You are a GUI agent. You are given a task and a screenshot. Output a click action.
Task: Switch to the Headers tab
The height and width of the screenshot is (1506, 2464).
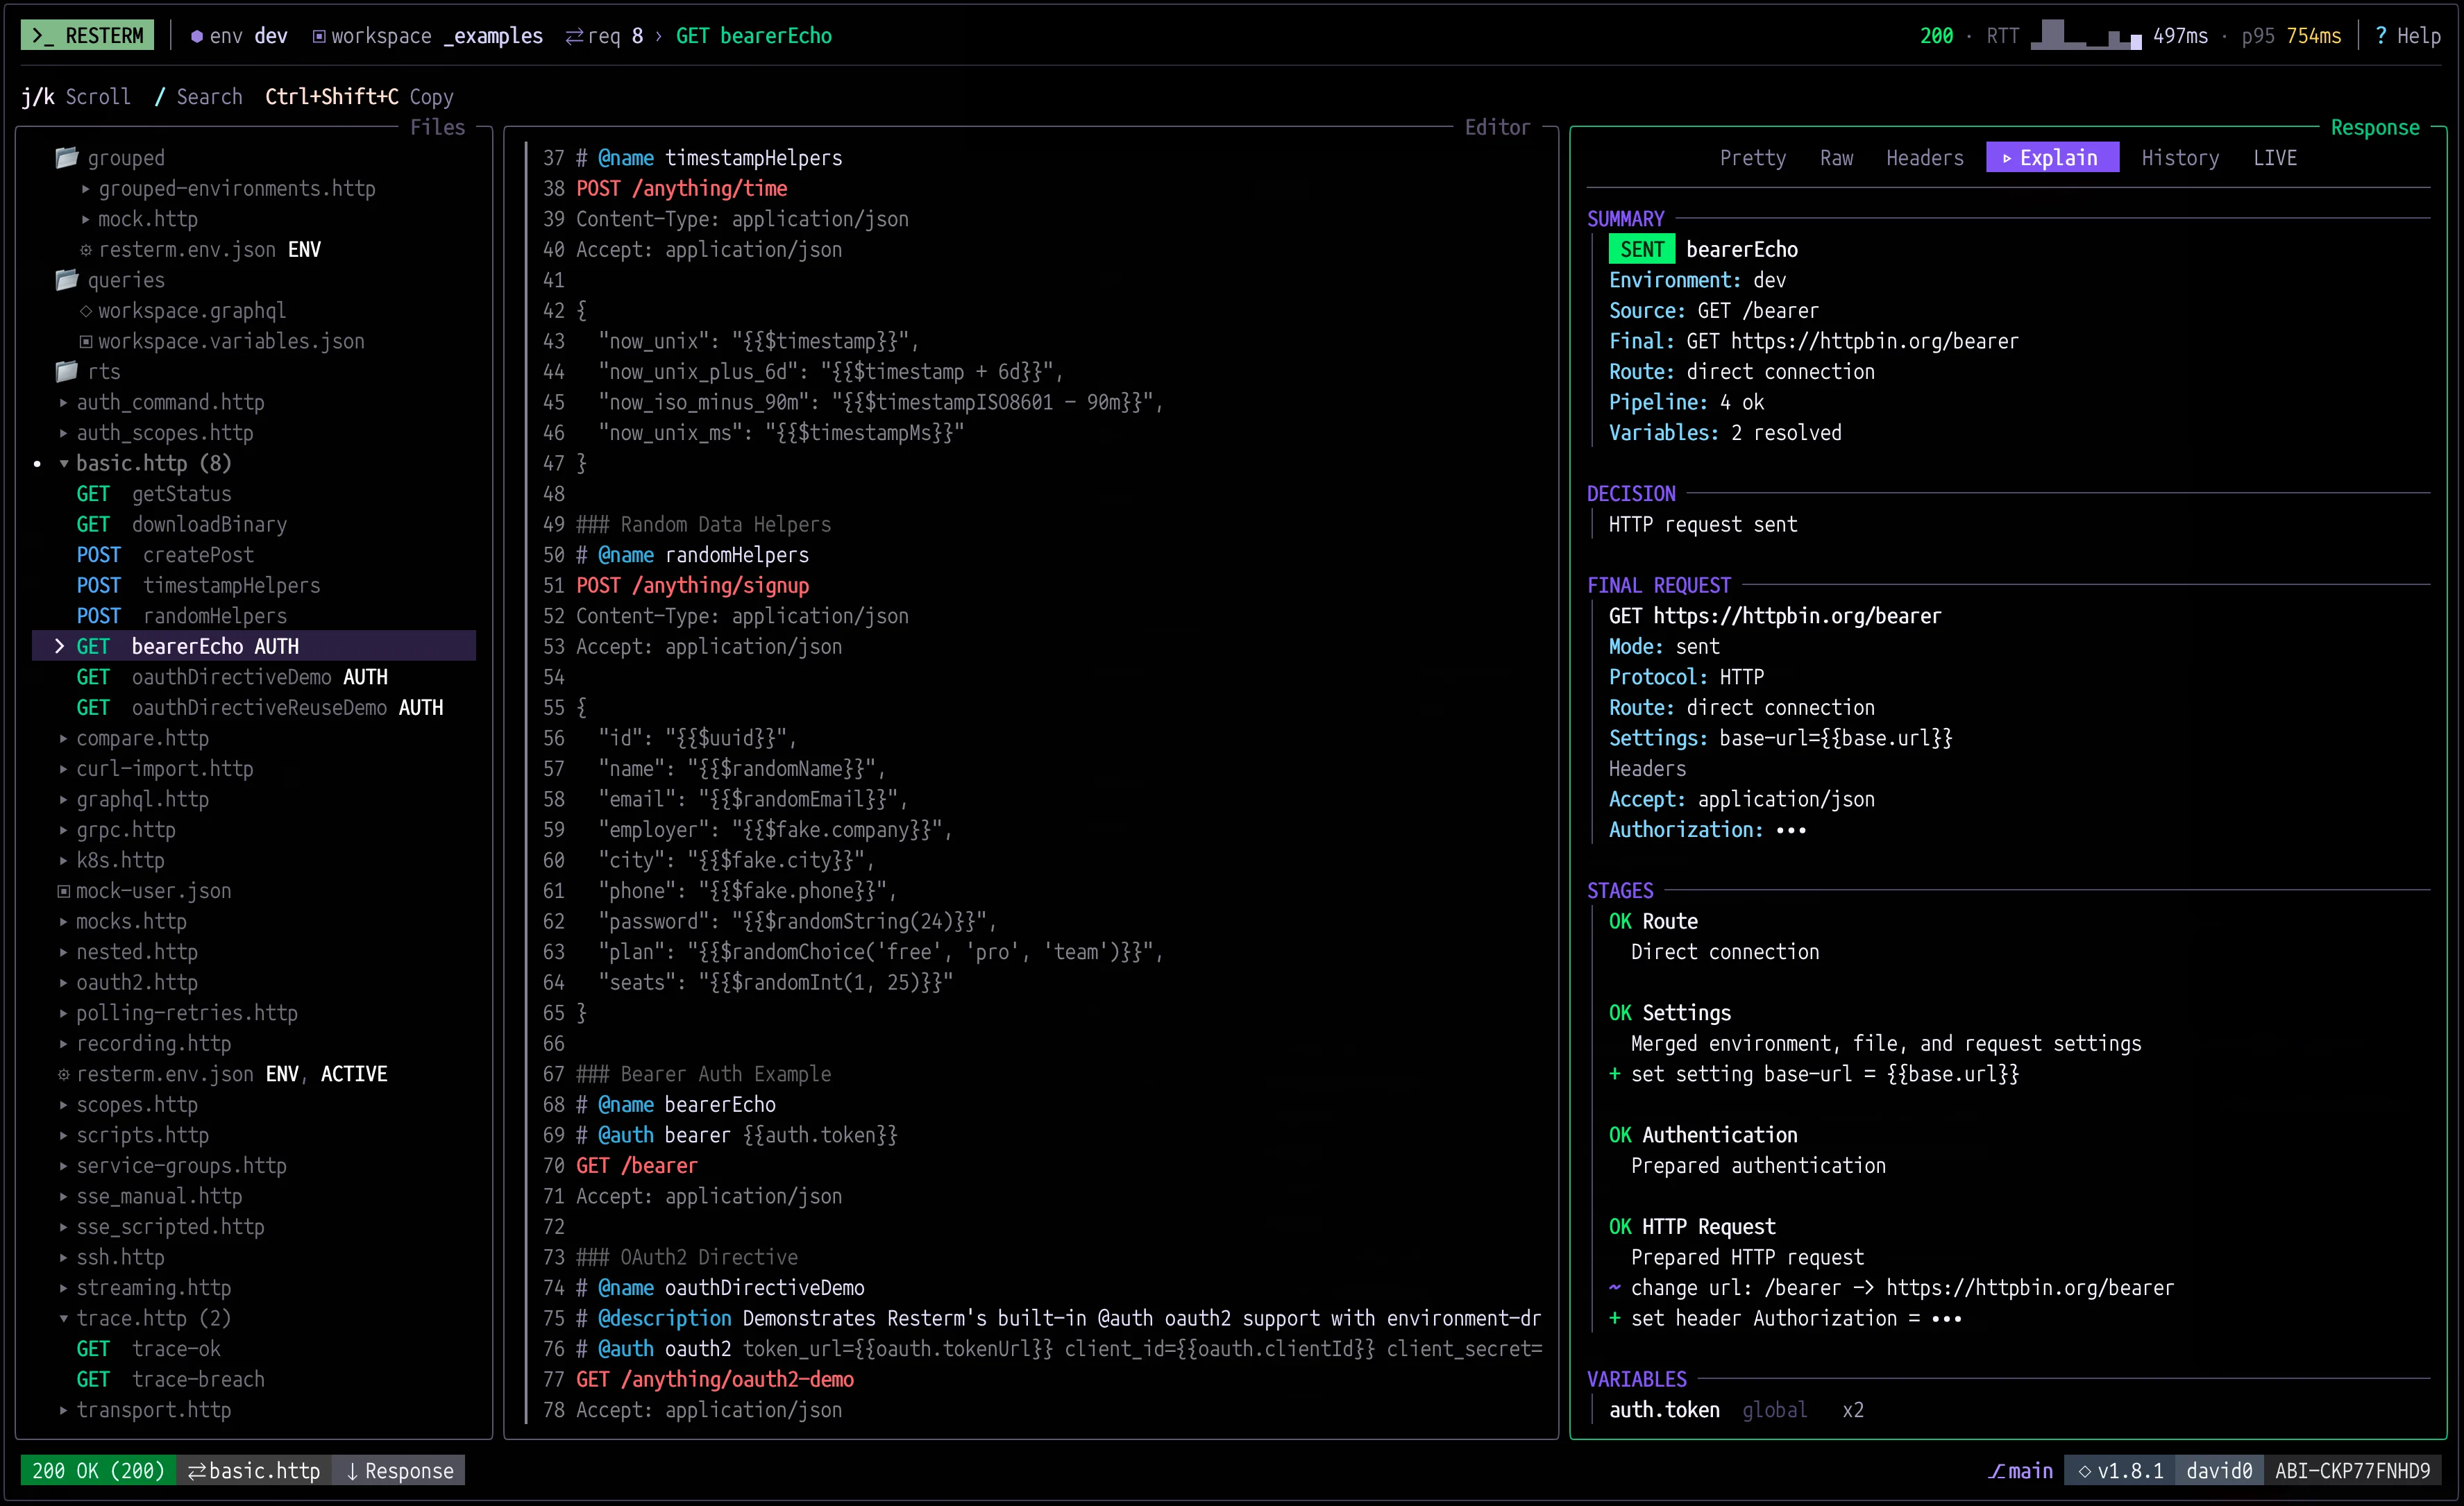[1924, 158]
